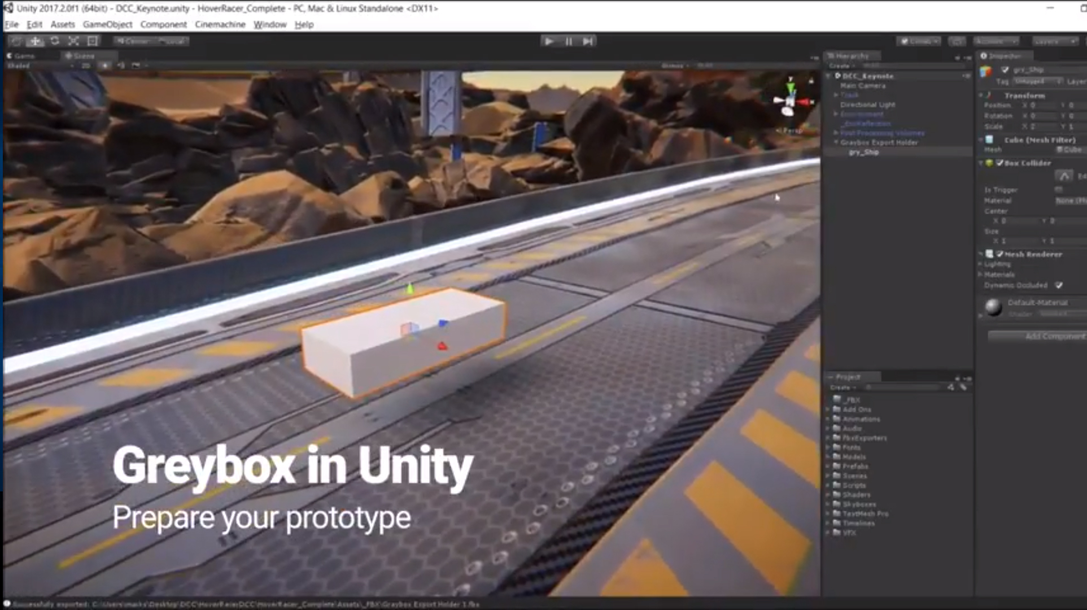Viewport: 1087px width, 610px height.
Task: Select Main Camera in Hierarchy
Action: [x=863, y=86]
